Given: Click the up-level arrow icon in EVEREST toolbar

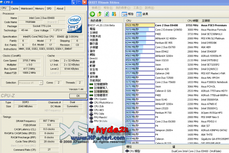Looking at the screenshot, I should (x=99, y=14).
